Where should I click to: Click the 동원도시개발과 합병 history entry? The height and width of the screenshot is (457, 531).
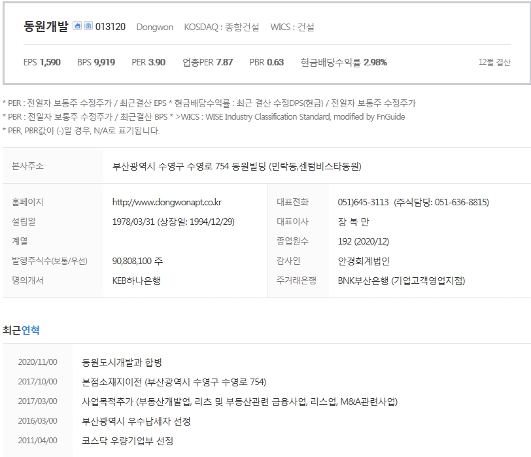click(122, 363)
